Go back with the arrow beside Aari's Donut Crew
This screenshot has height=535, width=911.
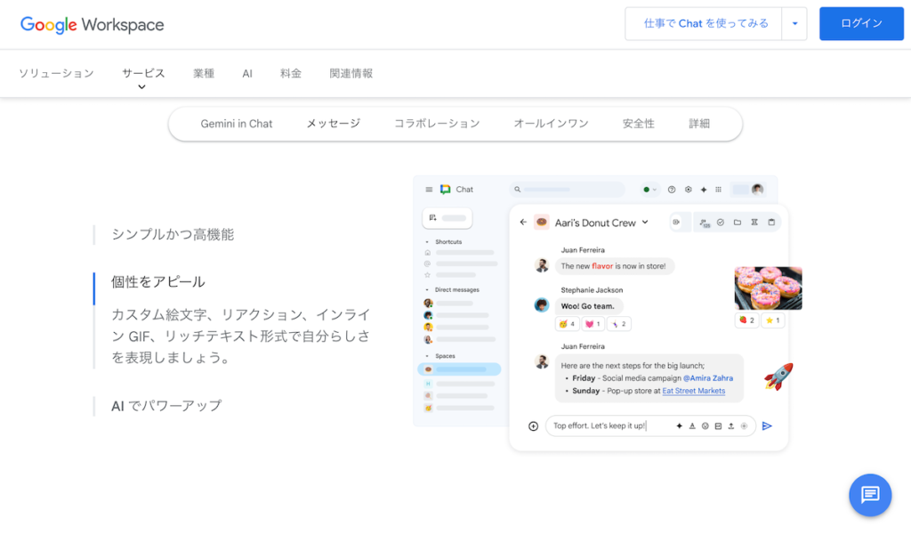point(523,223)
